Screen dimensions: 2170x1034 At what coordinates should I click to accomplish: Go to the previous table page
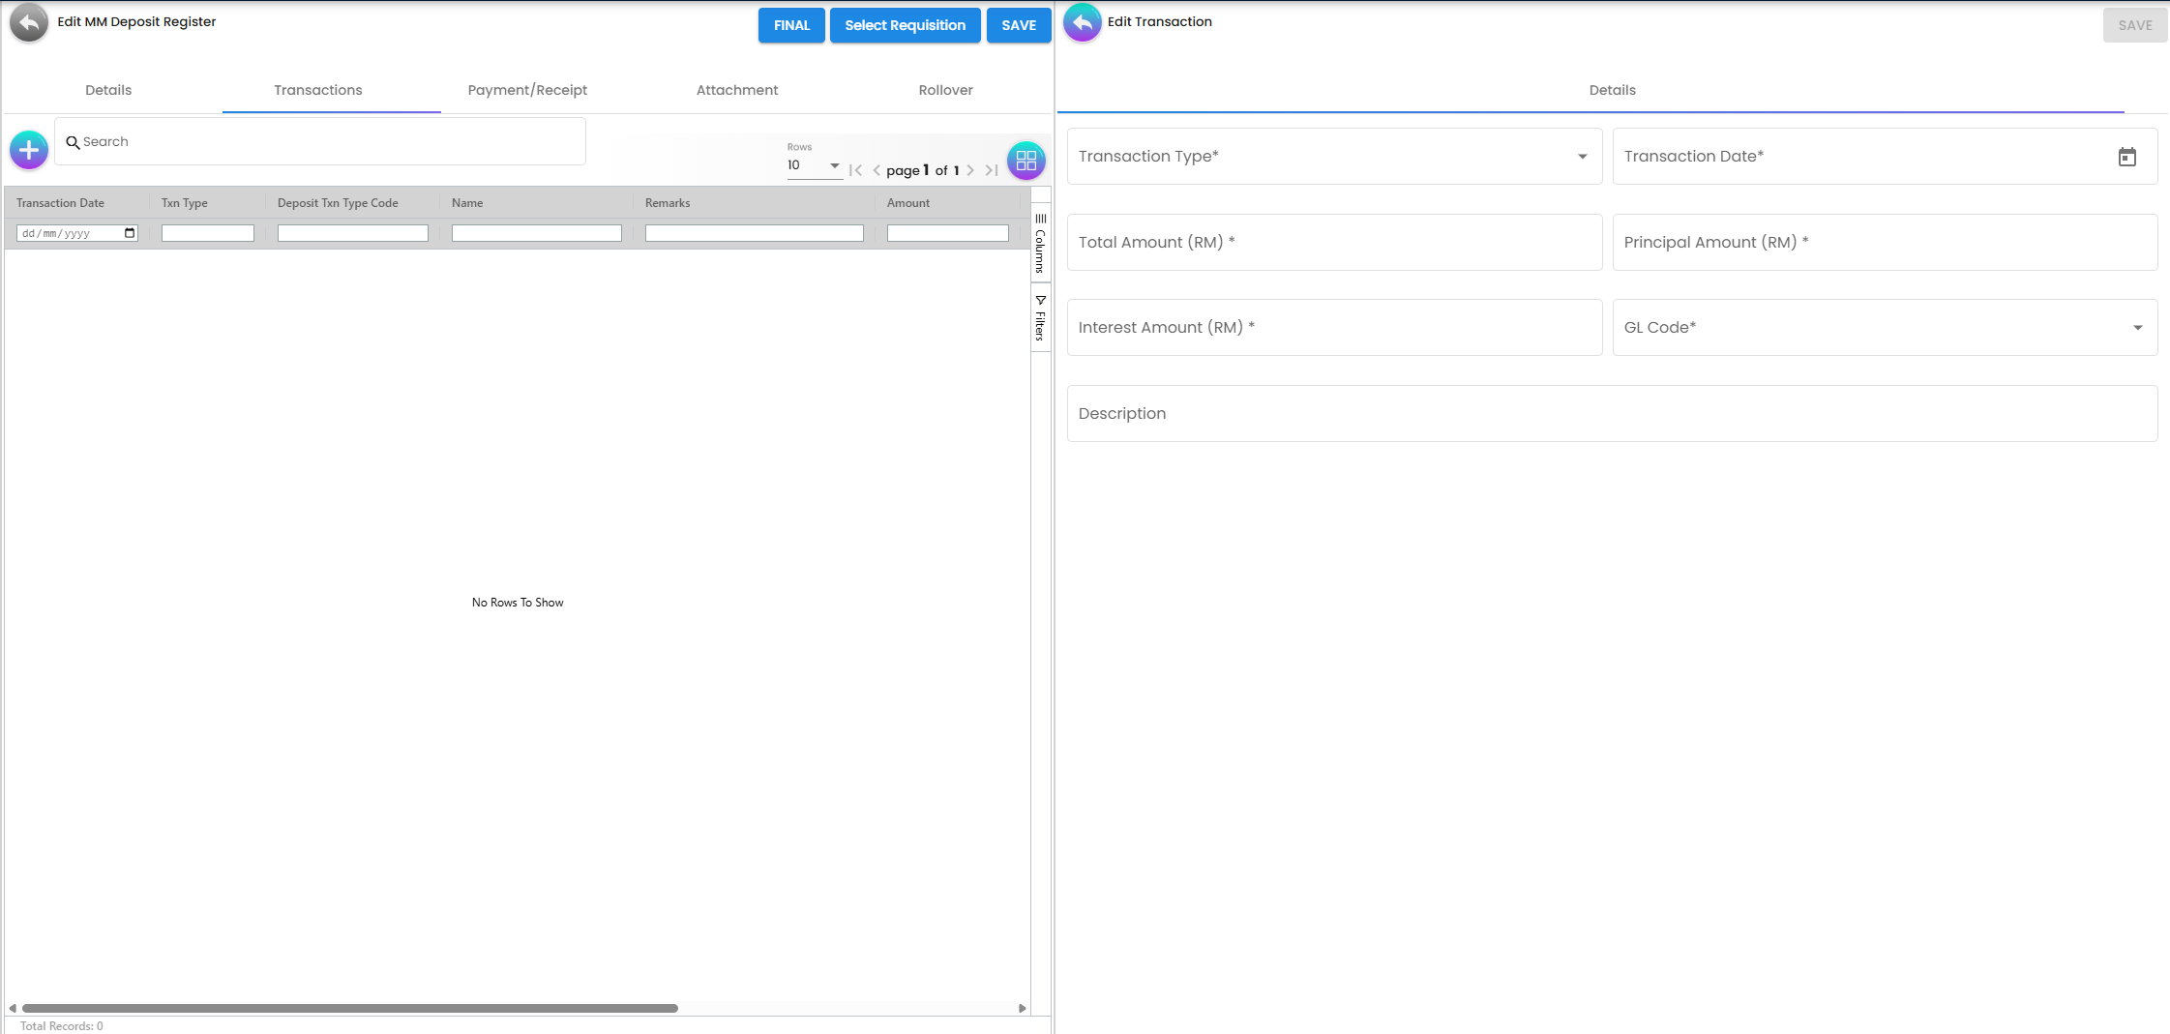(877, 170)
